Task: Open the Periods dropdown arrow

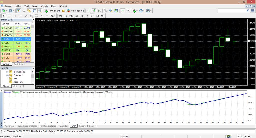Action: (144, 11)
